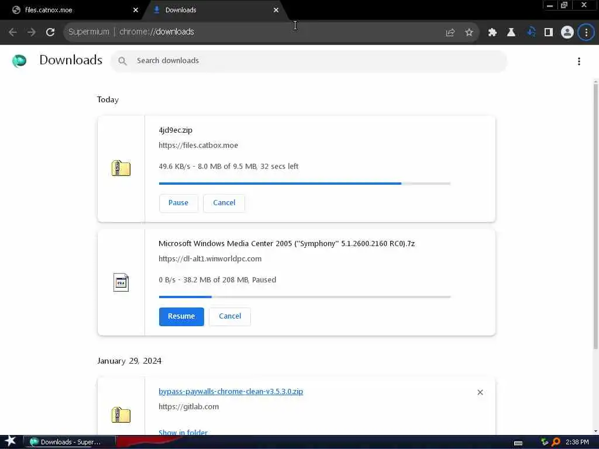Click the 38.2 MB of 208 MB Paused status
The height and width of the screenshot is (449, 599).
tap(218, 280)
